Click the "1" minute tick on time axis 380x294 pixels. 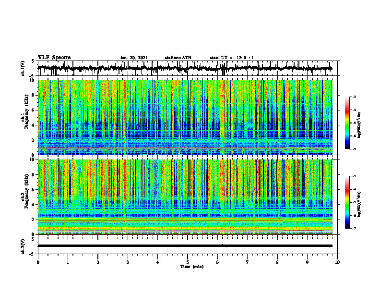[68, 262]
